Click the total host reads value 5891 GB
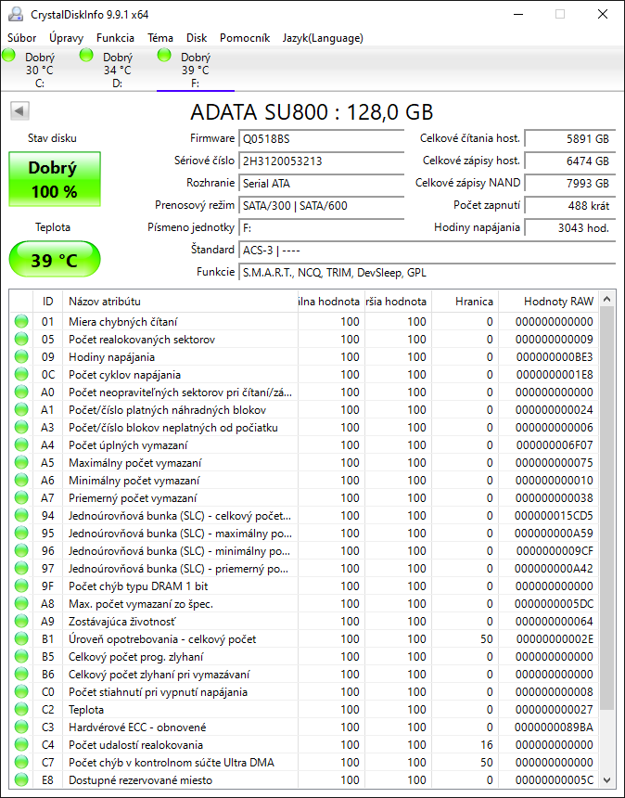Image resolution: width=625 pixels, height=798 pixels. pos(569,139)
